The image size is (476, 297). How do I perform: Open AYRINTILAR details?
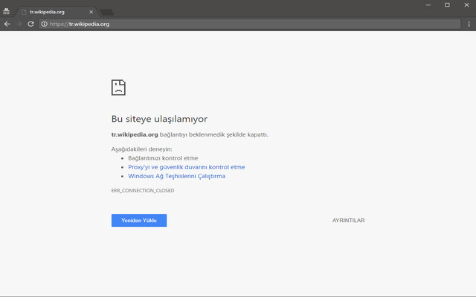click(348, 221)
